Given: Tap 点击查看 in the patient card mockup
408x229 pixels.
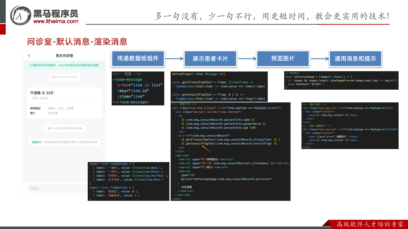Looking at the screenshot, I should click(53, 113).
